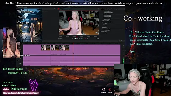Expand the Playback format dropdown in Metadata

tap(110, 22)
